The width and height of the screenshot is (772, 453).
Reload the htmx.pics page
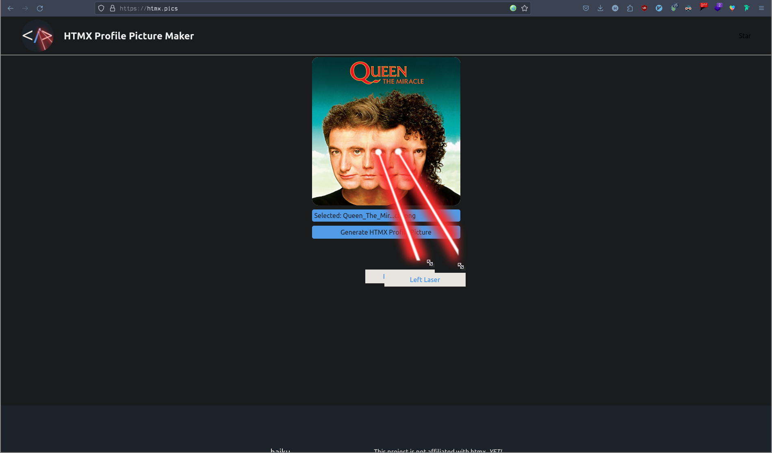(40, 8)
